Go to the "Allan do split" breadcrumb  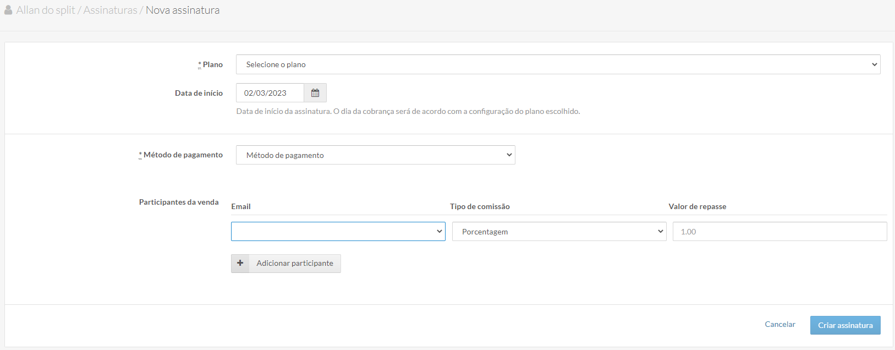[x=46, y=10]
